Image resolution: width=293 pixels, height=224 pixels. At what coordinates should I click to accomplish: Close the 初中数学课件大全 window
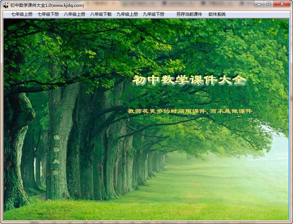pyautogui.click(x=282, y=4)
